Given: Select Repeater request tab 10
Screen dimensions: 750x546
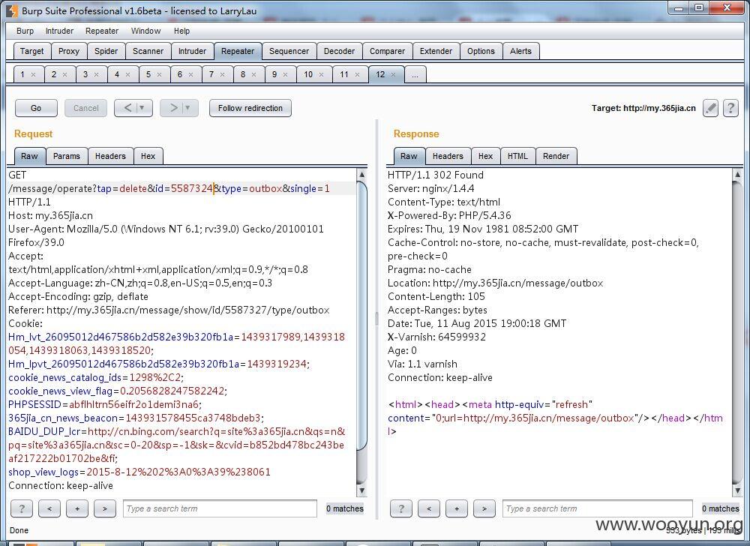Looking at the screenshot, I should coord(308,74).
